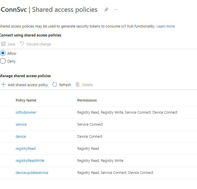Screen dimensions: 197x189
Task: Open the deviceupdateservice policy
Action: tap(32, 173)
